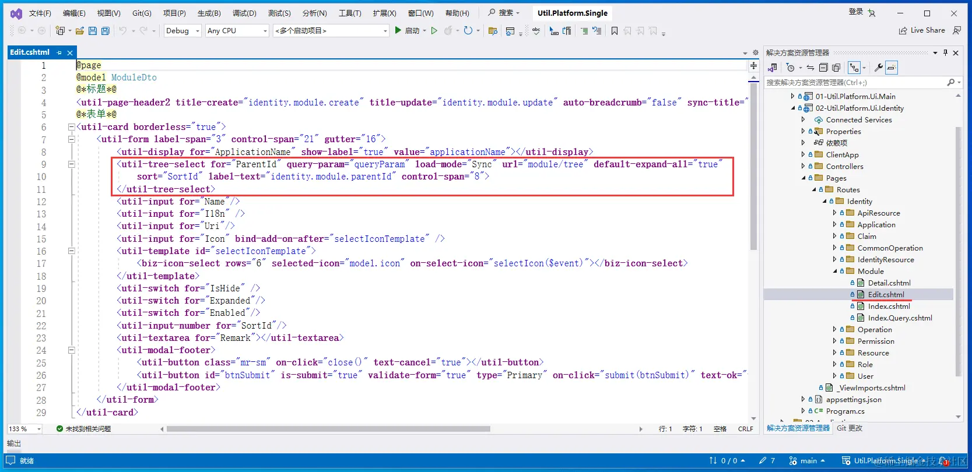Pin the Edit.cshtml tab
Image resolution: width=972 pixels, height=472 pixels.
click(x=59, y=52)
